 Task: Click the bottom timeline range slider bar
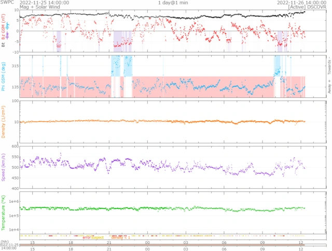[173, 245]
